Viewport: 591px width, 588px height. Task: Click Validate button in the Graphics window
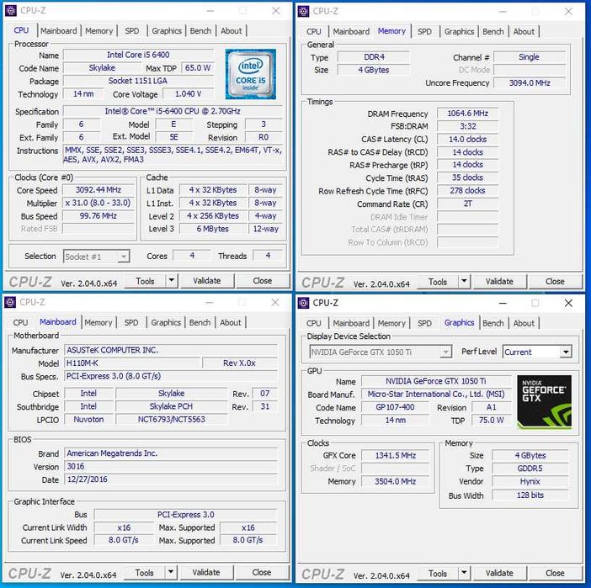(499, 574)
